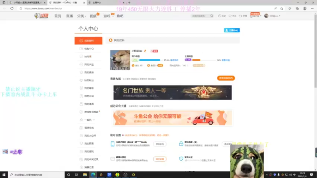Expand the 客户端 client dropdown
Viewport: 317px width, 178px height.
tap(256, 16)
